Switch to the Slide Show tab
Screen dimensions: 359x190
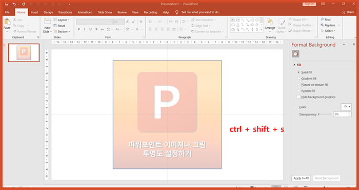point(105,12)
